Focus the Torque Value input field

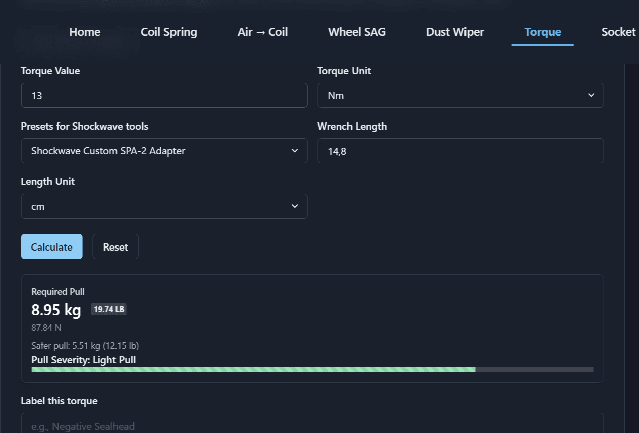click(164, 95)
